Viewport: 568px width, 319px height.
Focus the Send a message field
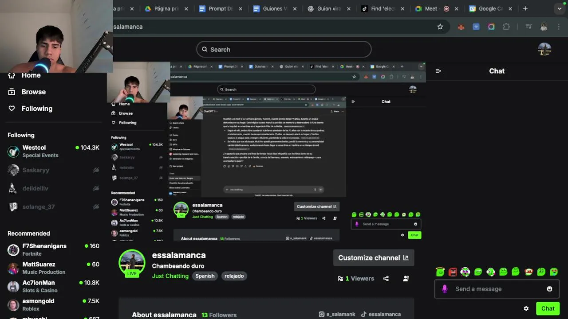click(x=497, y=289)
